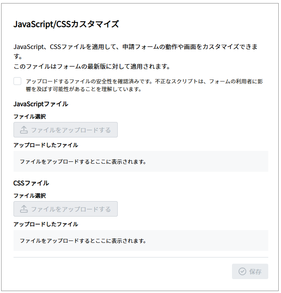Click the safety confirmation label text starting アップロードするファイルの安全性
The image size is (281, 293).
point(144,85)
